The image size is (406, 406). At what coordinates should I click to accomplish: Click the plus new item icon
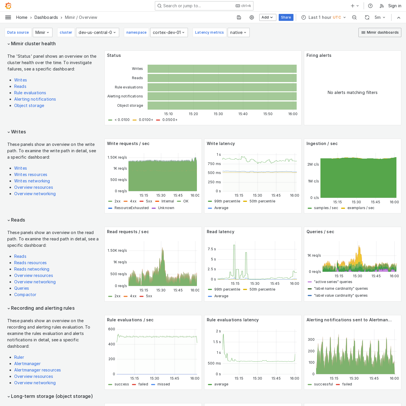[355, 6]
